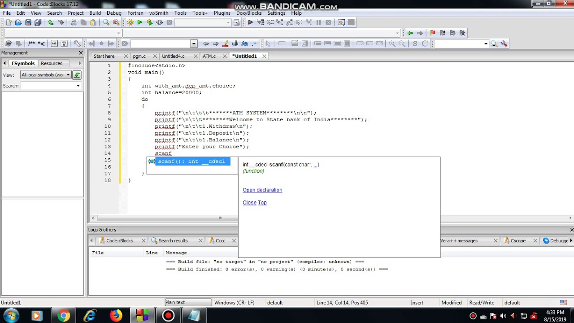Close the Management panel
This screenshot has height=323, width=574.
point(81,53)
